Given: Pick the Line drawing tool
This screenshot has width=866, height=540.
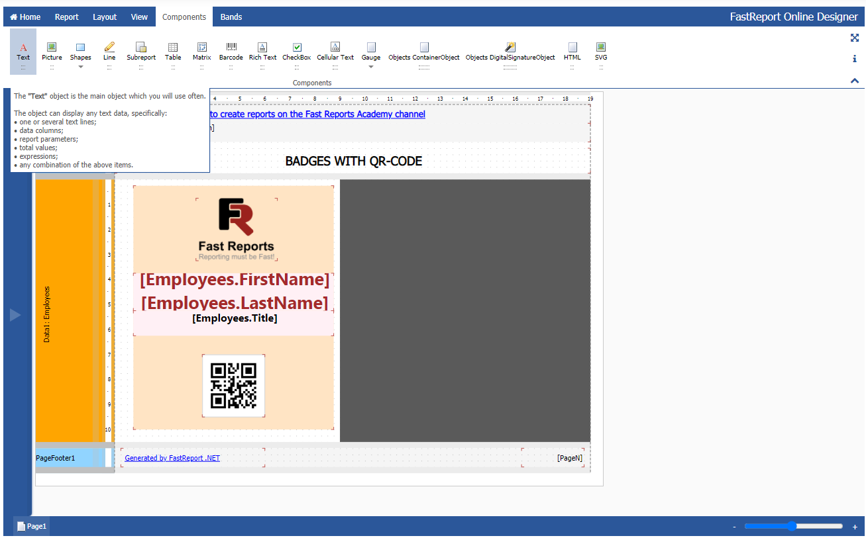Looking at the screenshot, I should click(109, 52).
